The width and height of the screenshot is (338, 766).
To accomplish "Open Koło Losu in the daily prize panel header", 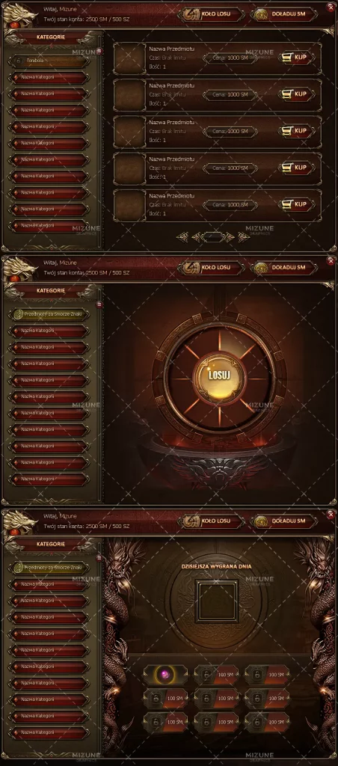I will coord(212,521).
